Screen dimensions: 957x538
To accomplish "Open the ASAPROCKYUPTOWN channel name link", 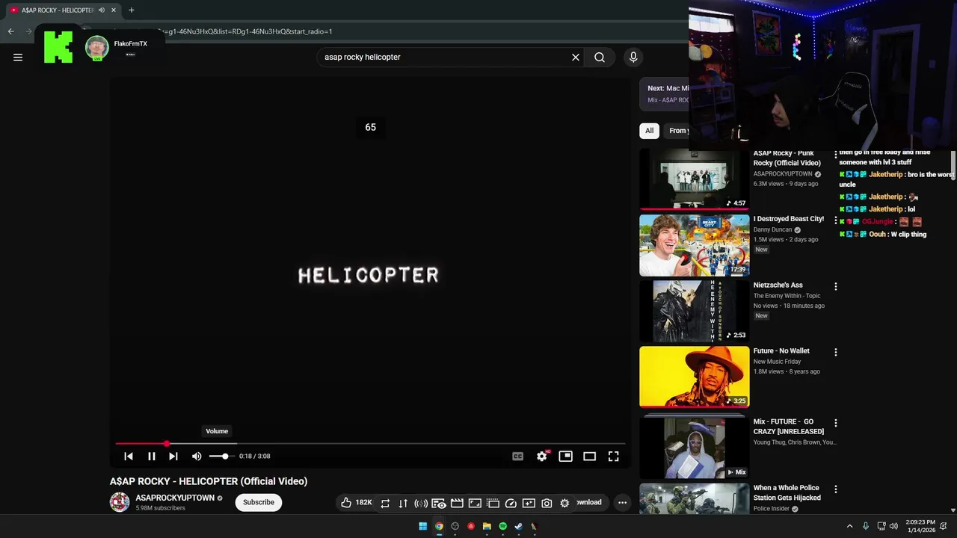I will pyautogui.click(x=175, y=498).
